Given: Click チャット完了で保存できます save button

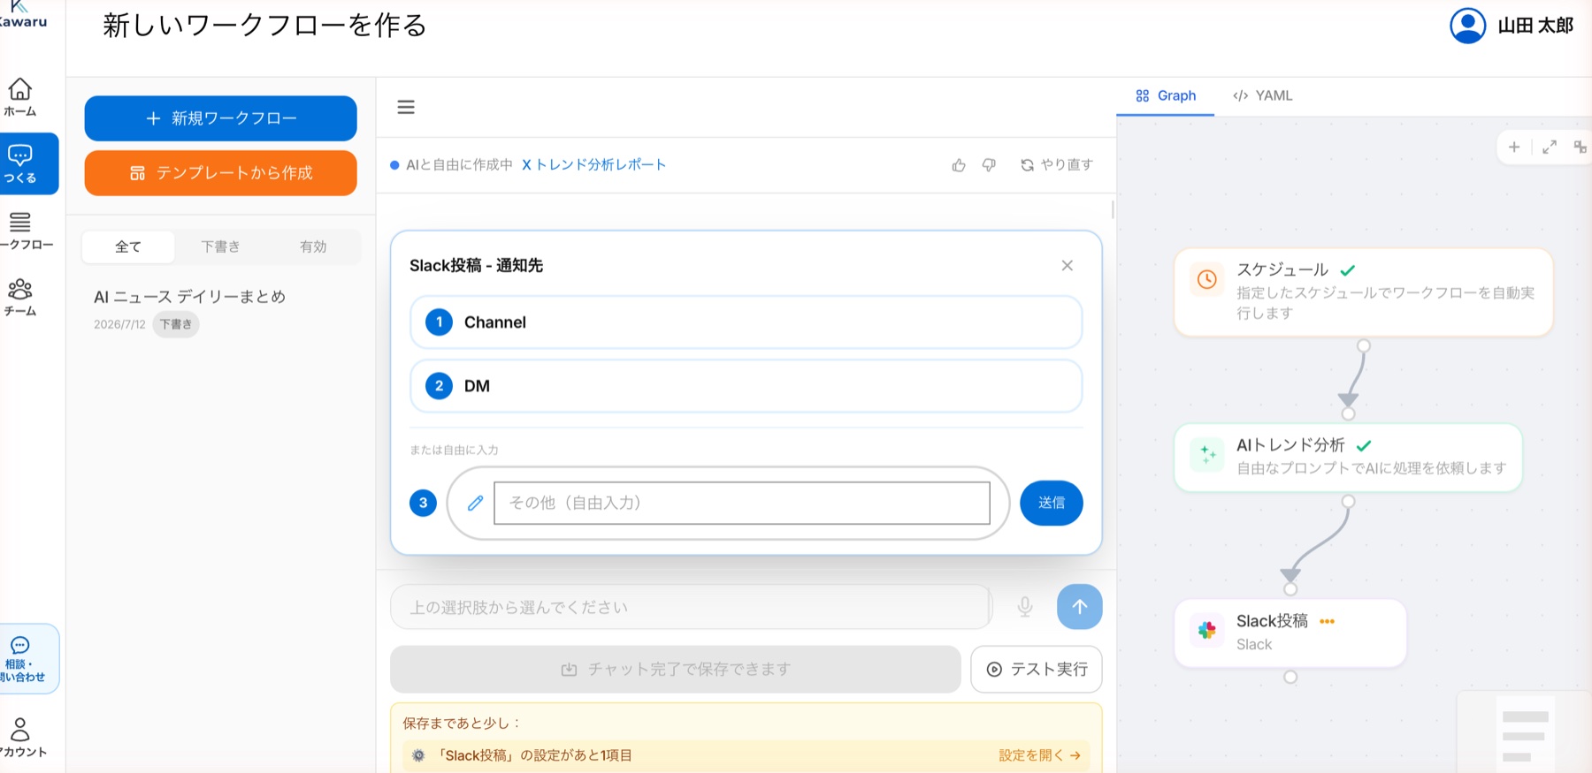Looking at the screenshot, I should tap(676, 670).
